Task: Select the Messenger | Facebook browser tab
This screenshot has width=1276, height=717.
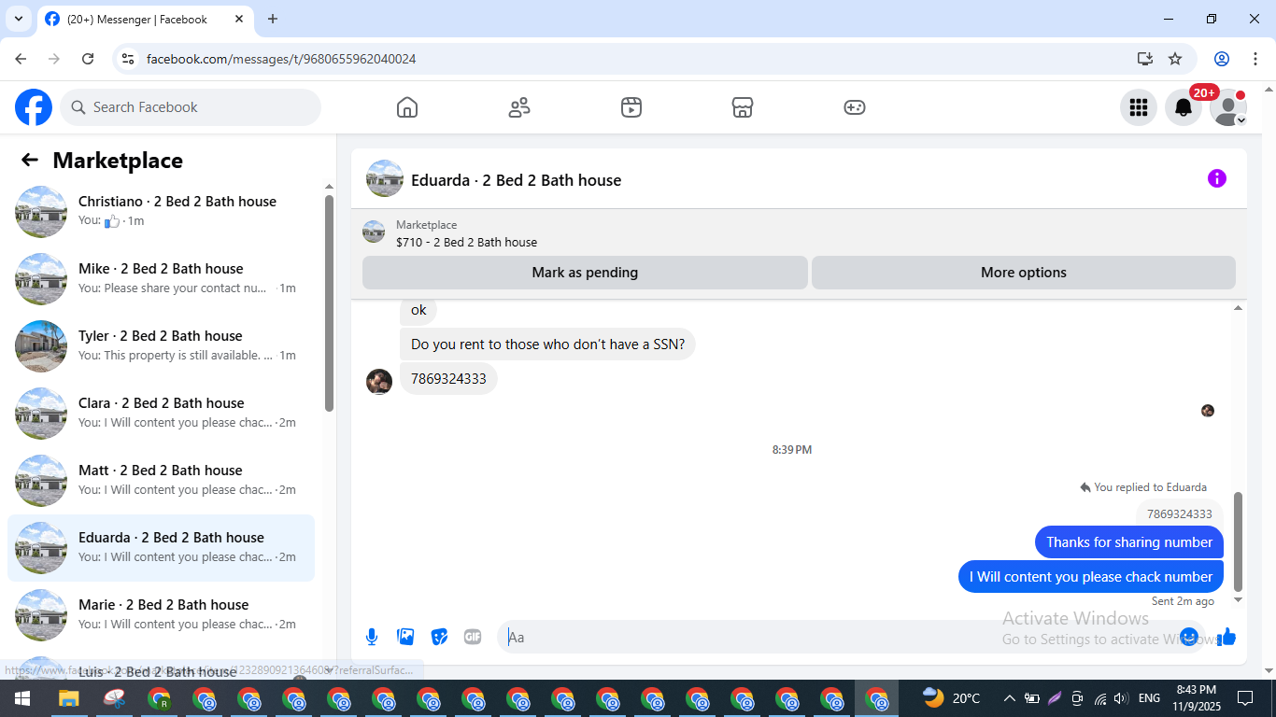Action: point(145,20)
